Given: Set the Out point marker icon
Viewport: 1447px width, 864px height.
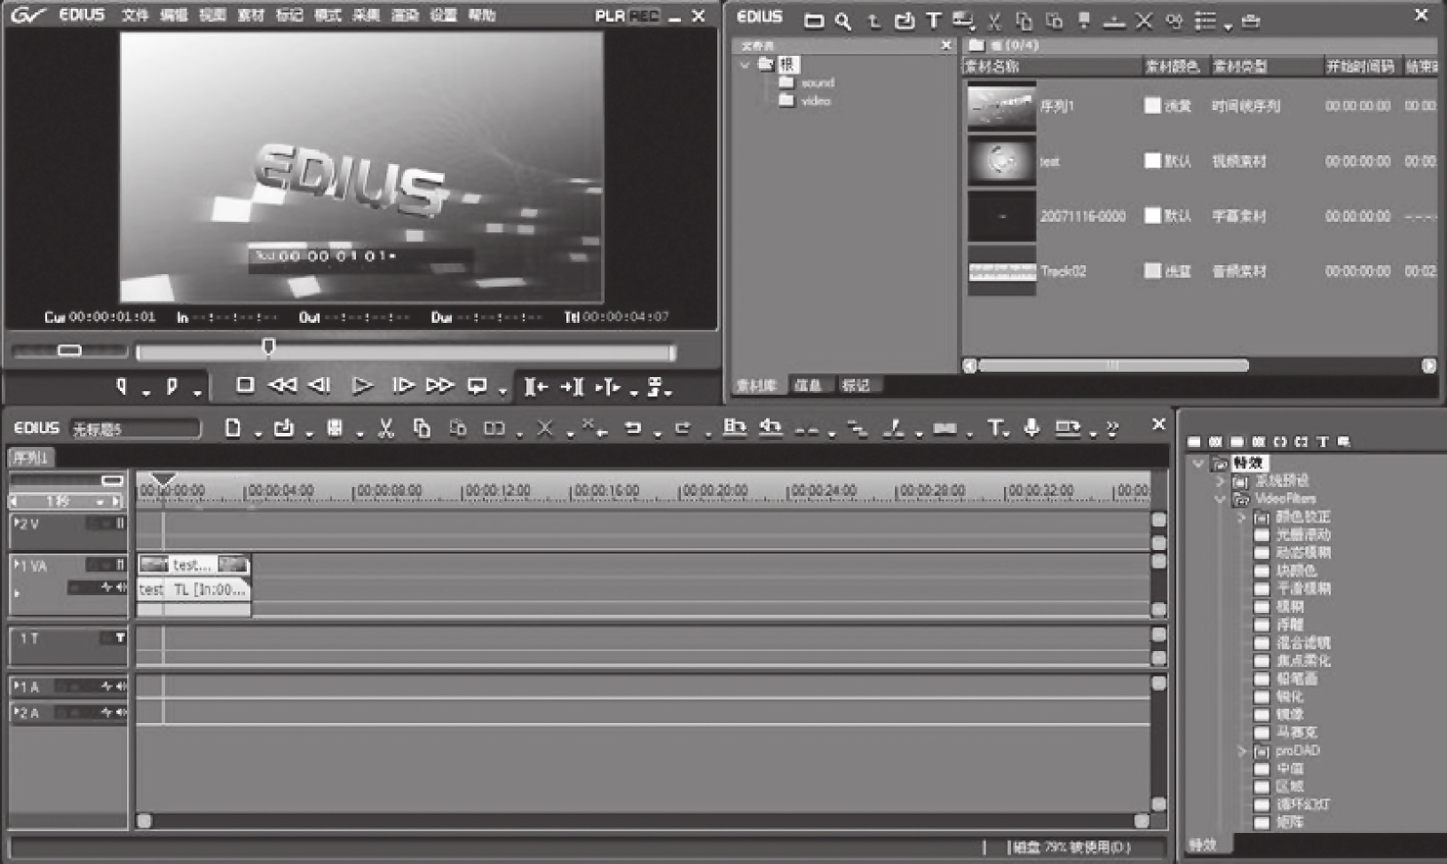Looking at the screenshot, I should point(172,386).
